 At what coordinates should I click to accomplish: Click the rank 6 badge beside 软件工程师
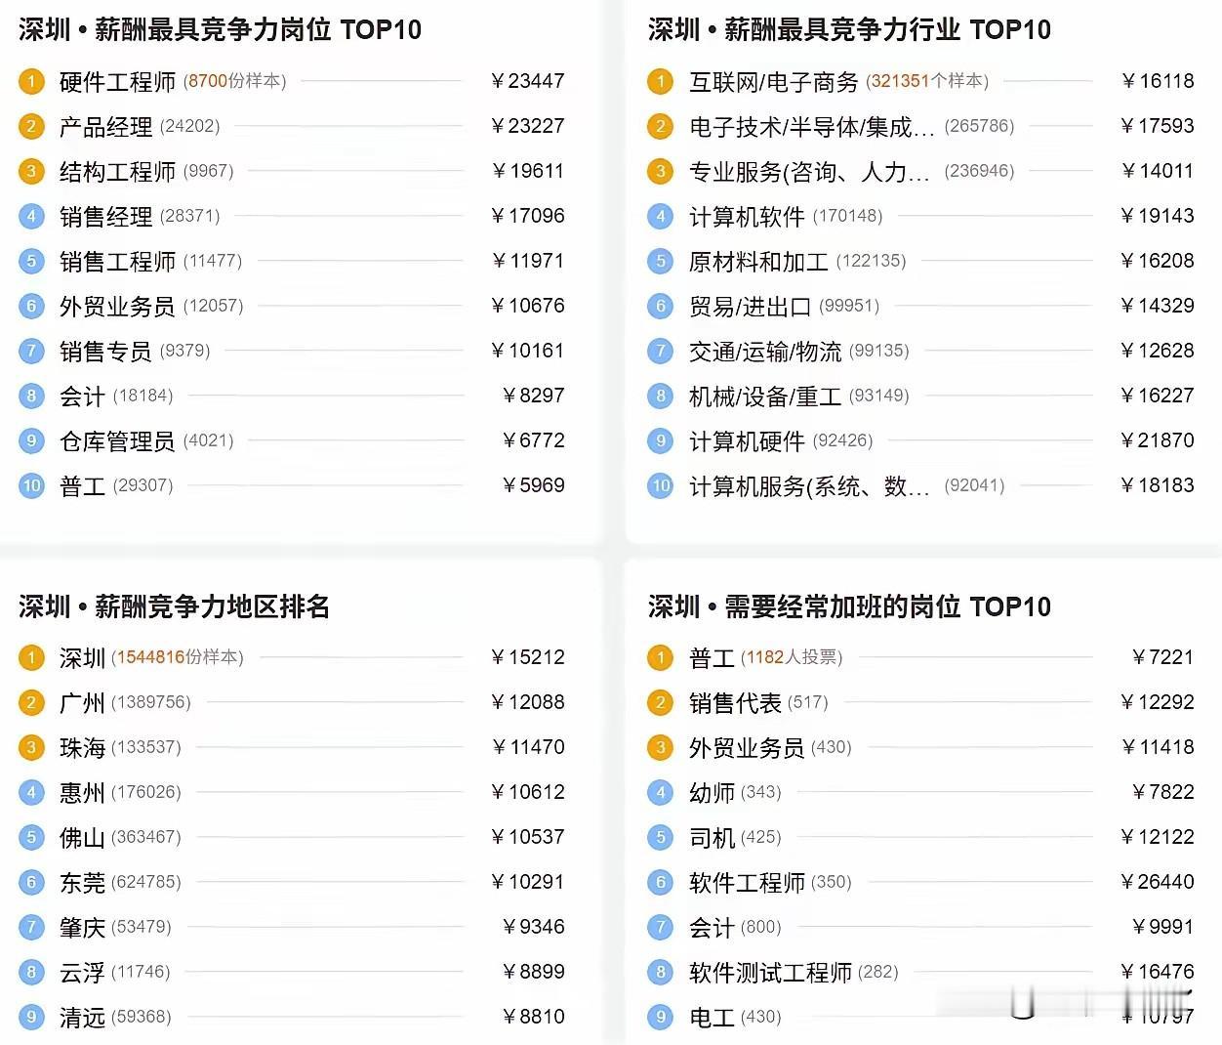661,882
